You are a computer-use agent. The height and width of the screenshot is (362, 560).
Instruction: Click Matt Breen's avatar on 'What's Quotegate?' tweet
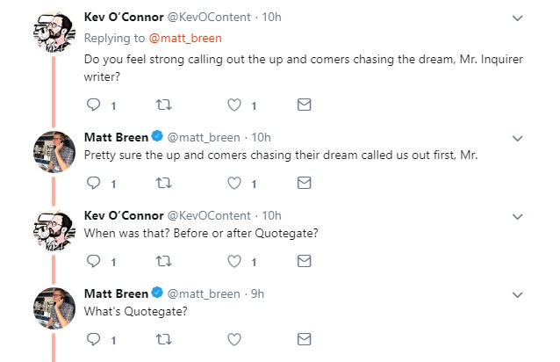pos(52,308)
